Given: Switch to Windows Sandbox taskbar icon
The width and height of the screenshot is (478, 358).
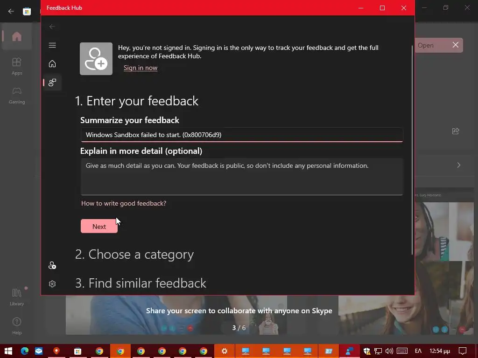Looking at the screenshot, I should pos(328,351).
